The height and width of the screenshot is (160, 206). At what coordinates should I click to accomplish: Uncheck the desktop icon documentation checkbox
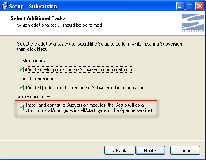[21, 69]
